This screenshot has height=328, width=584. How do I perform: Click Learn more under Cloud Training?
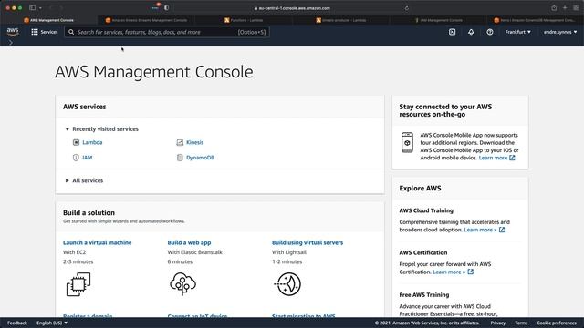[485, 230]
